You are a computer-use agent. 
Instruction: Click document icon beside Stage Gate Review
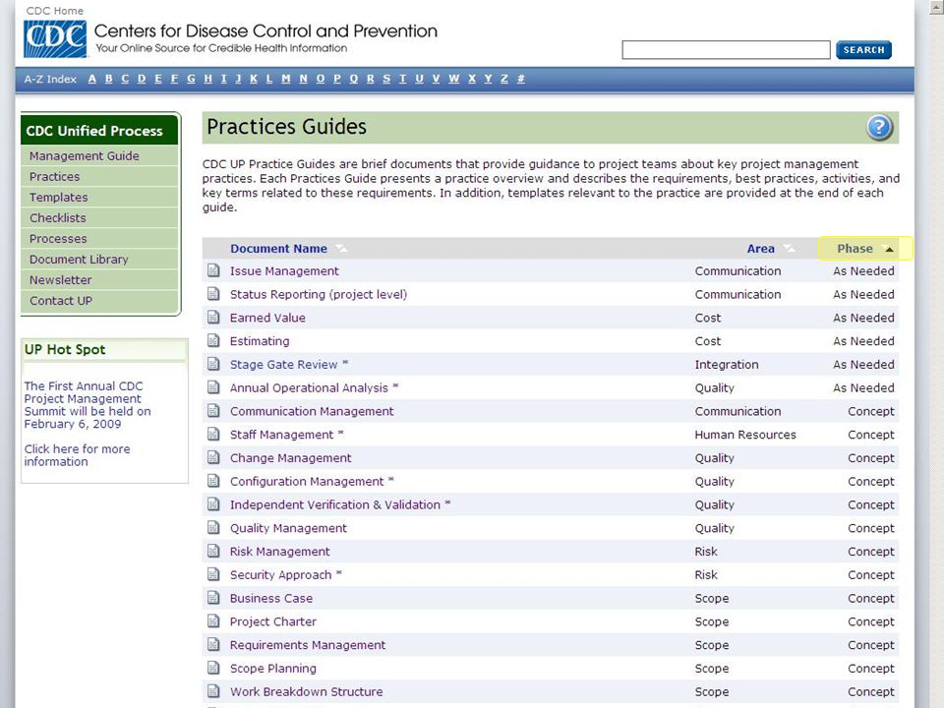[213, 364]
